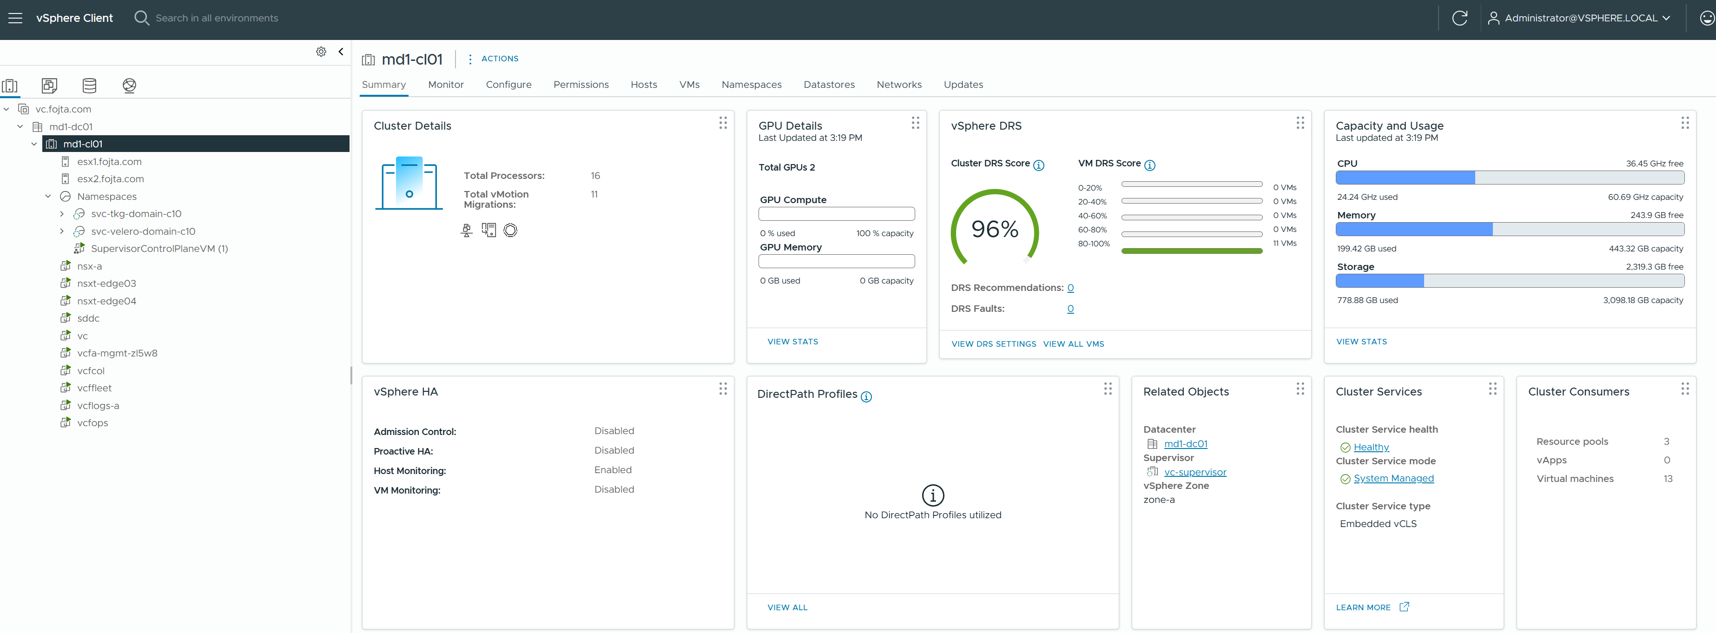Switch to Hosts and Clusters inventory view
This screenshot has height=633, width=1716.
[10, 86]
